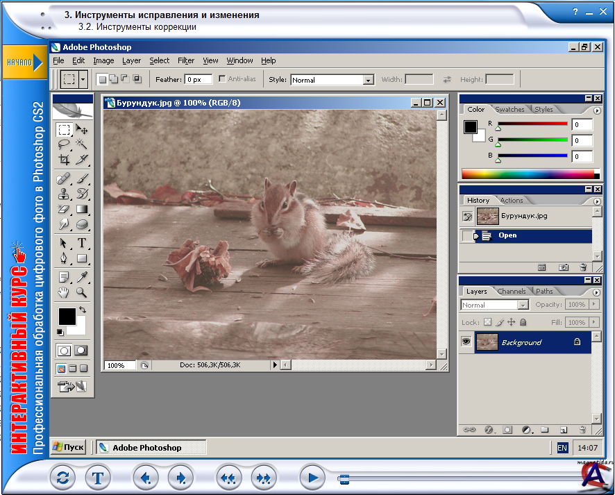615x495 pixels.
Task: Open the Filter menu
Action: tap(185, 60)
